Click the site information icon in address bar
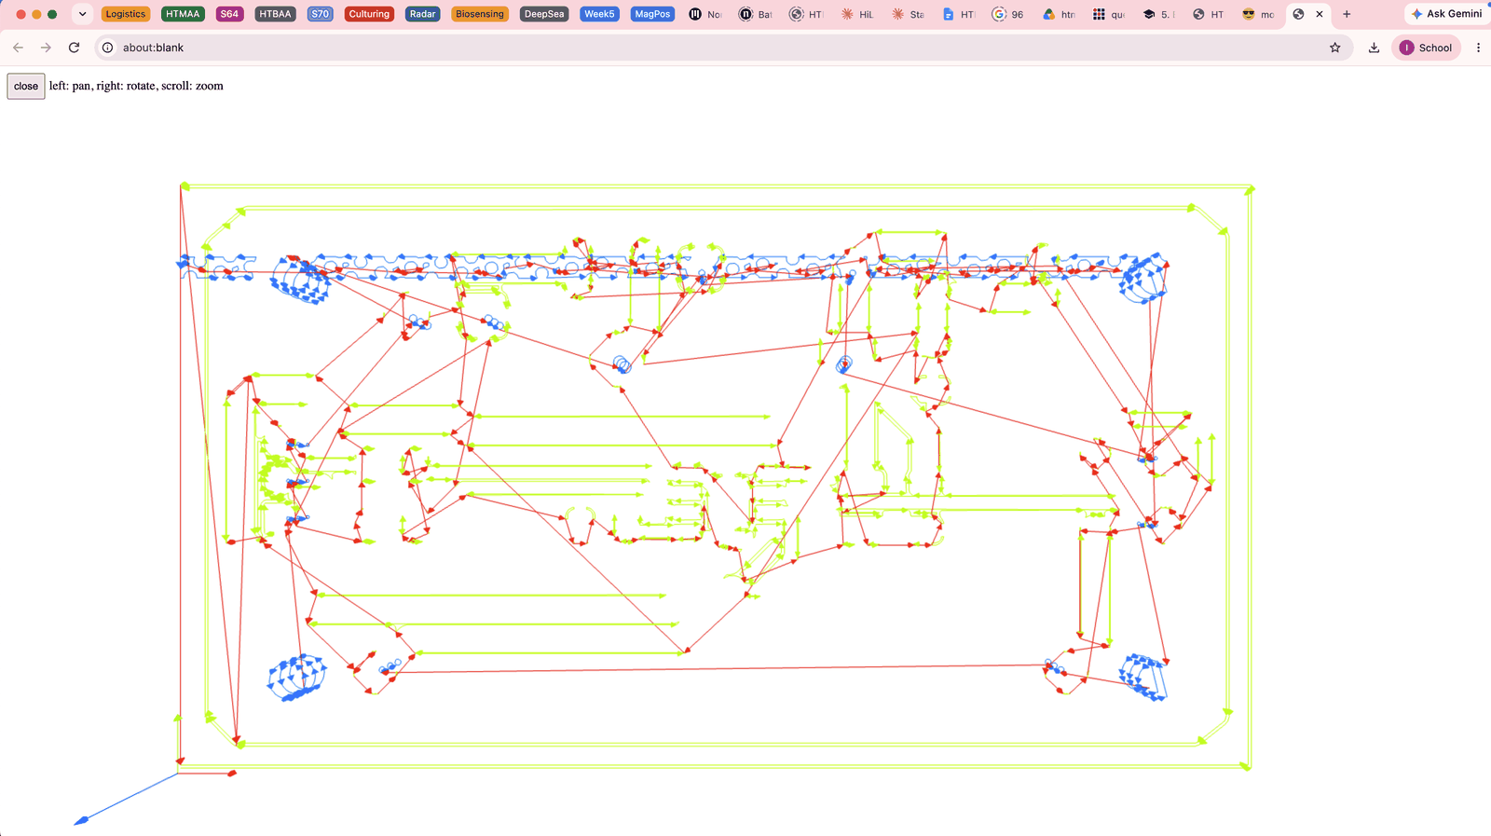This screenshot has width=1491, height=836. [107, 48]
